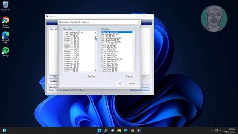Screen dimensions: 238x134
Task: Select 'F-Lock: Help' in To list
Action: (x=109, y=55)
